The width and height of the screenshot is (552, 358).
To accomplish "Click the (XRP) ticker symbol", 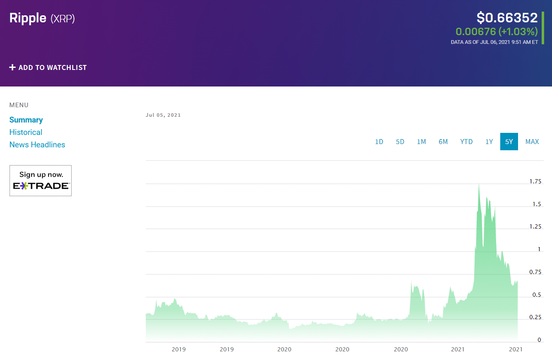I will (63, 19).
